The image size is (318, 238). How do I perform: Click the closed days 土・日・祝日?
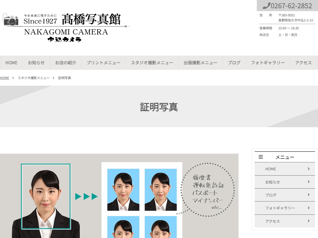288,35
